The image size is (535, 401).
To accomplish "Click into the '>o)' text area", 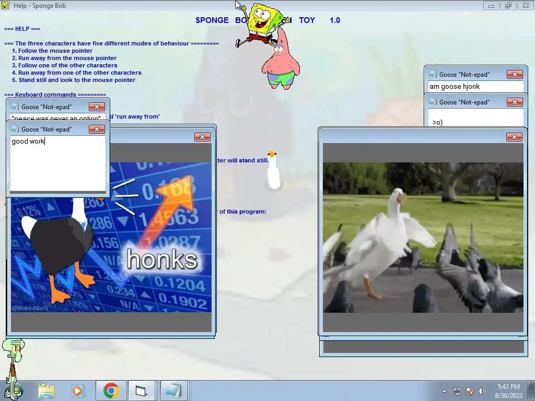I will tap(475, 117).
